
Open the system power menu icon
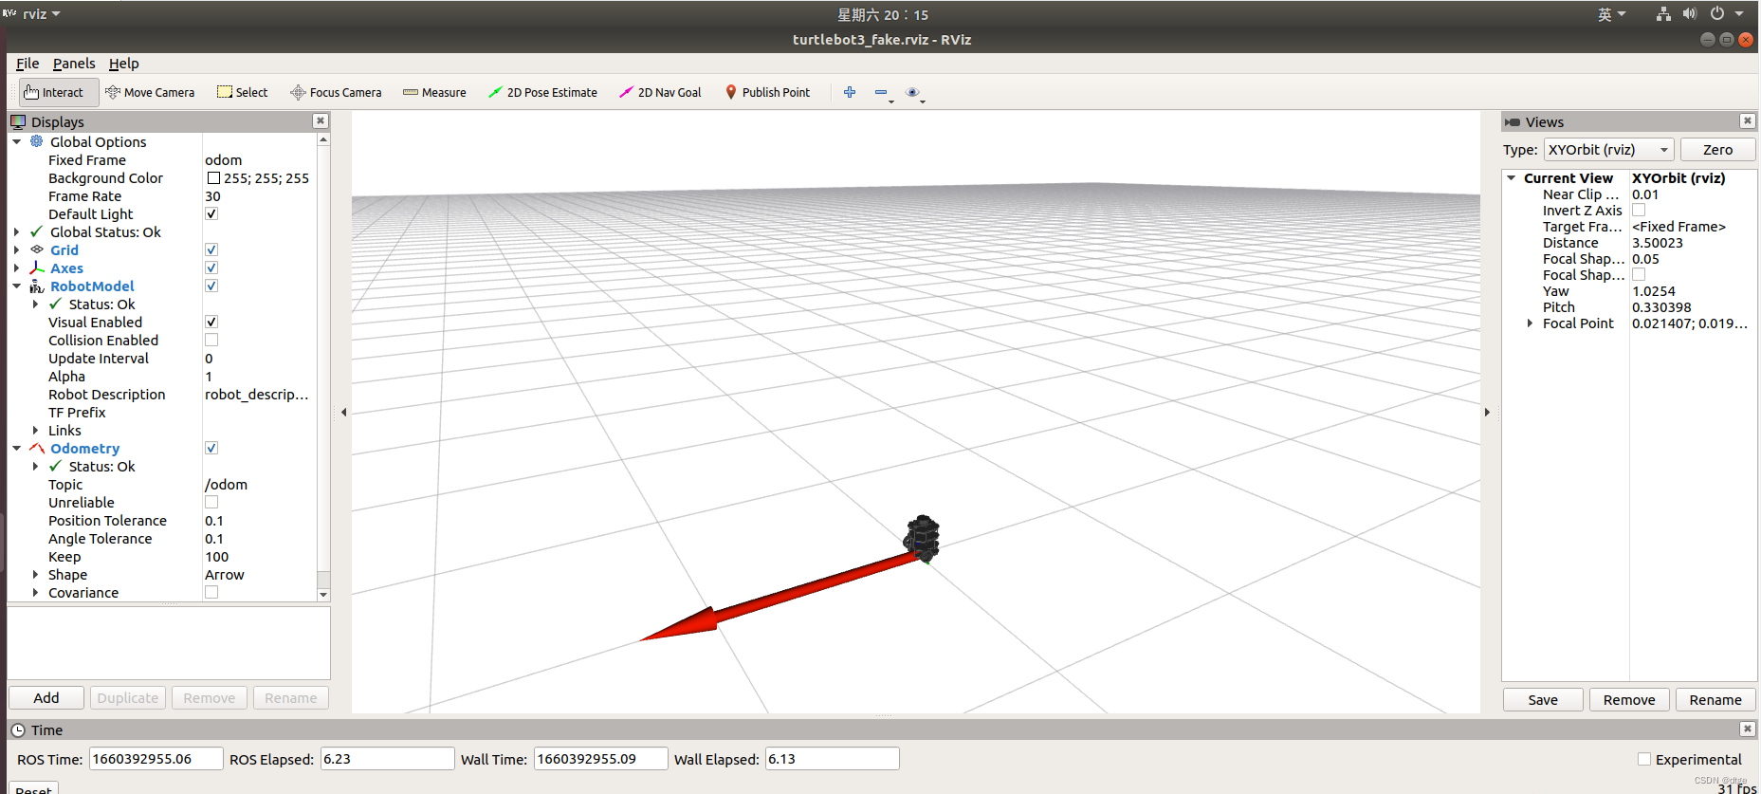click(1716, 13)
